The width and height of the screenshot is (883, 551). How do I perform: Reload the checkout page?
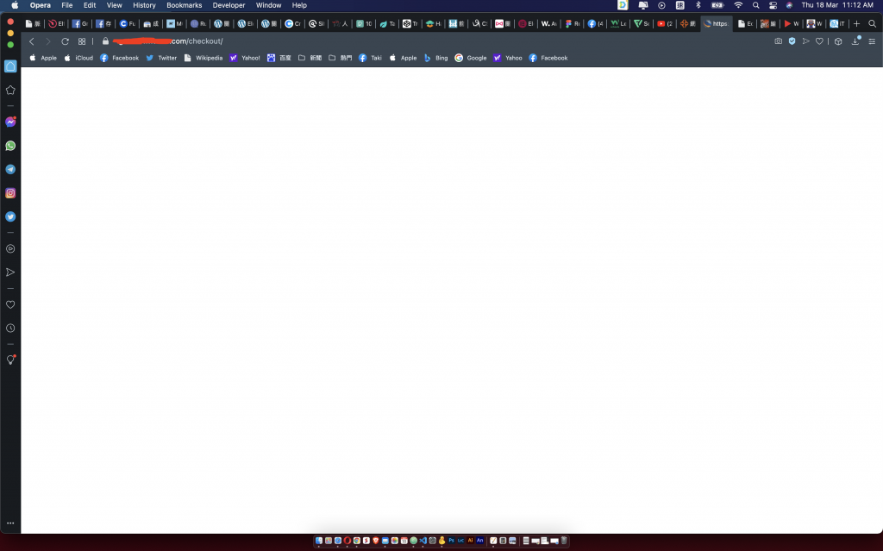coord(65,41)
